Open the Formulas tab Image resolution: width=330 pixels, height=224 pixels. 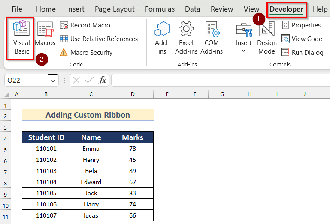coord(160,9)
